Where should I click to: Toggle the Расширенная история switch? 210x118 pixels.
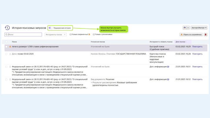(x=51, y=28)
